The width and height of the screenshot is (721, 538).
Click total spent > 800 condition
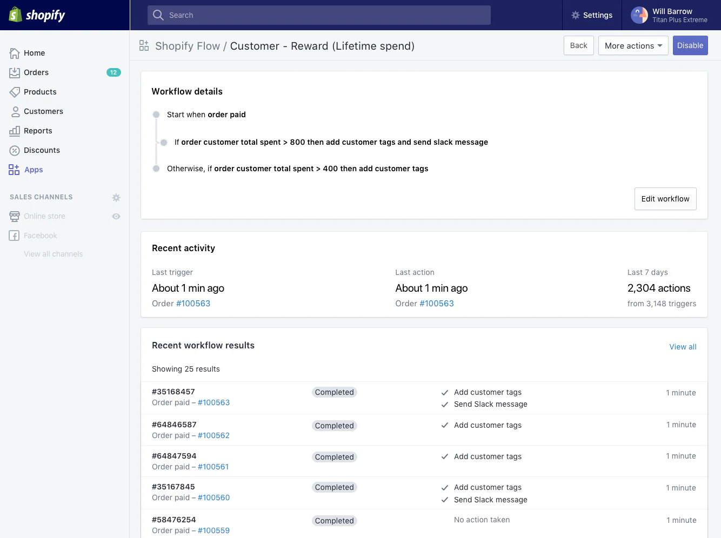[331, 142]
